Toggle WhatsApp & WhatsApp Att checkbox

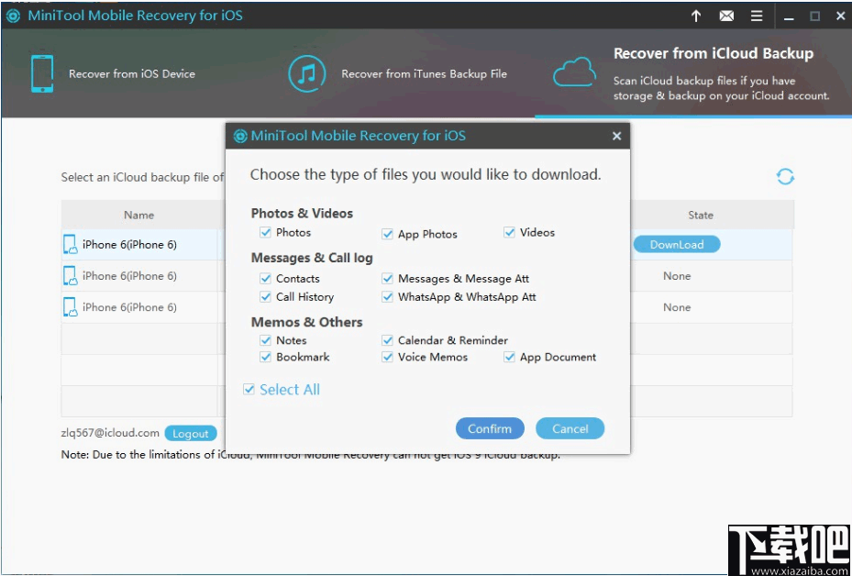pos(387,297)
